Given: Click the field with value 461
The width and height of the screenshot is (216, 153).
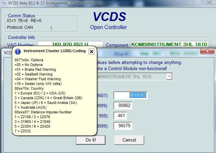Looking at the screenshot, I should point(120,115).
